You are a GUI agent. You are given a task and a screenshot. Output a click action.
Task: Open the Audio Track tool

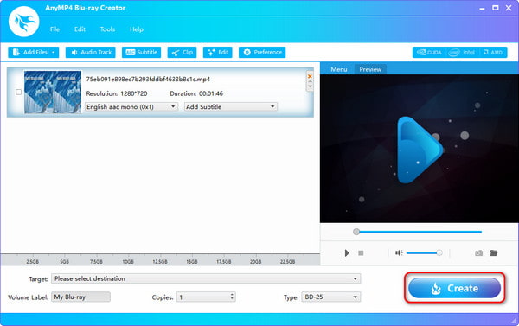[x=90, y=52]
